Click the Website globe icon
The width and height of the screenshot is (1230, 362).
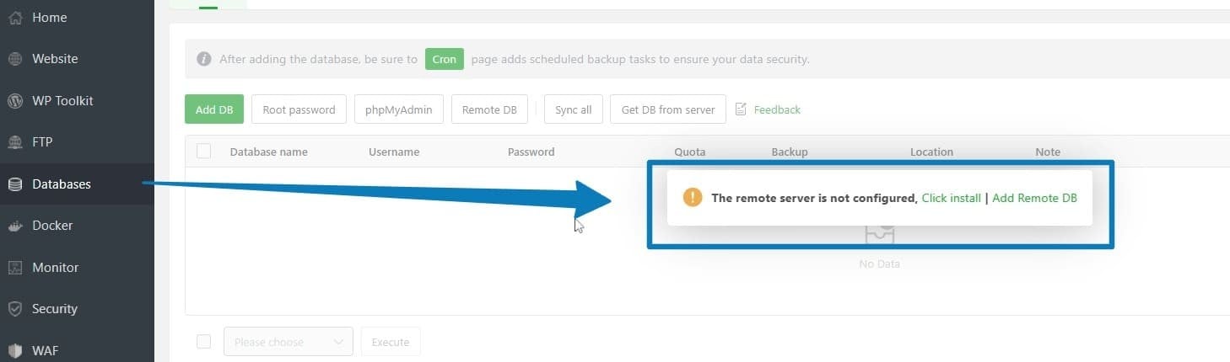[14, 59]
